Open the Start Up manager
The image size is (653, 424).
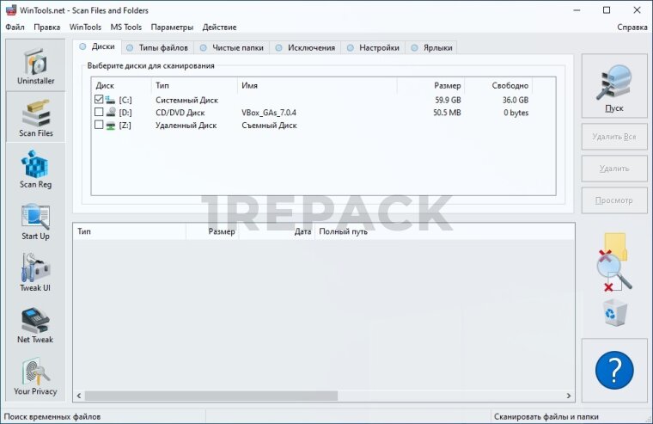(x=35, y=219)
